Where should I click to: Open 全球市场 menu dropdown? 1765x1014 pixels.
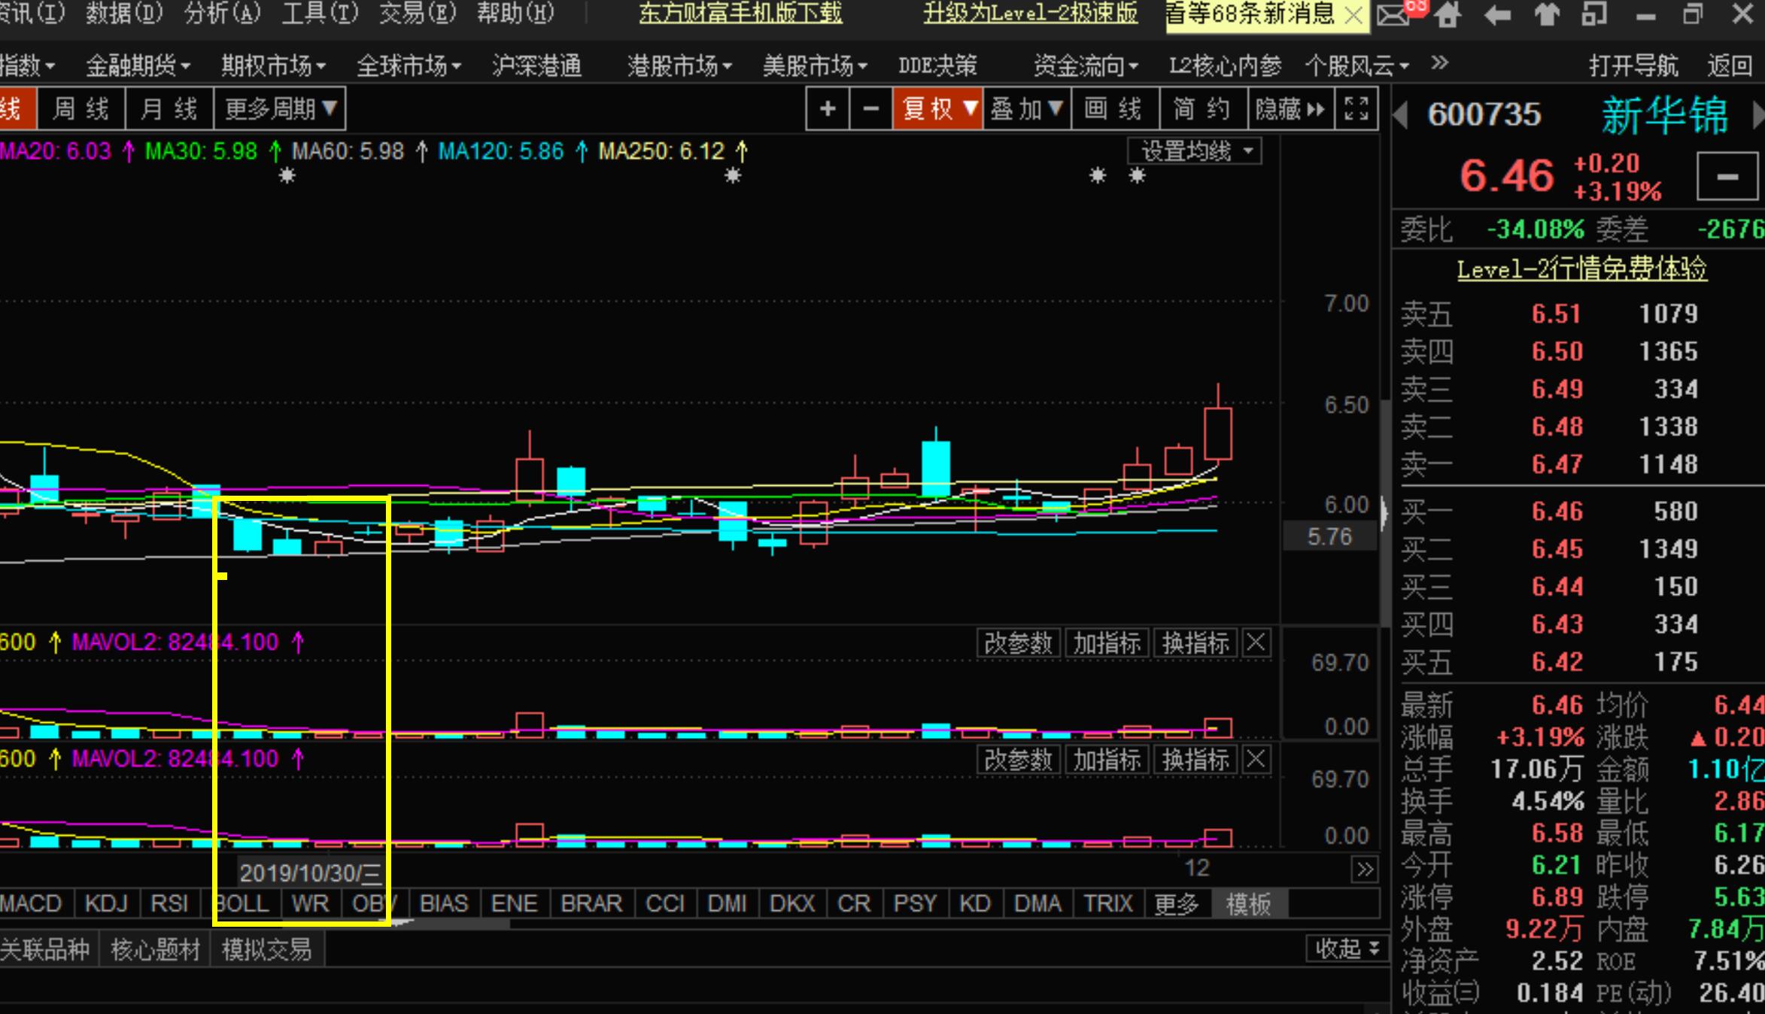pyautogui.click(x=409, y=66)
